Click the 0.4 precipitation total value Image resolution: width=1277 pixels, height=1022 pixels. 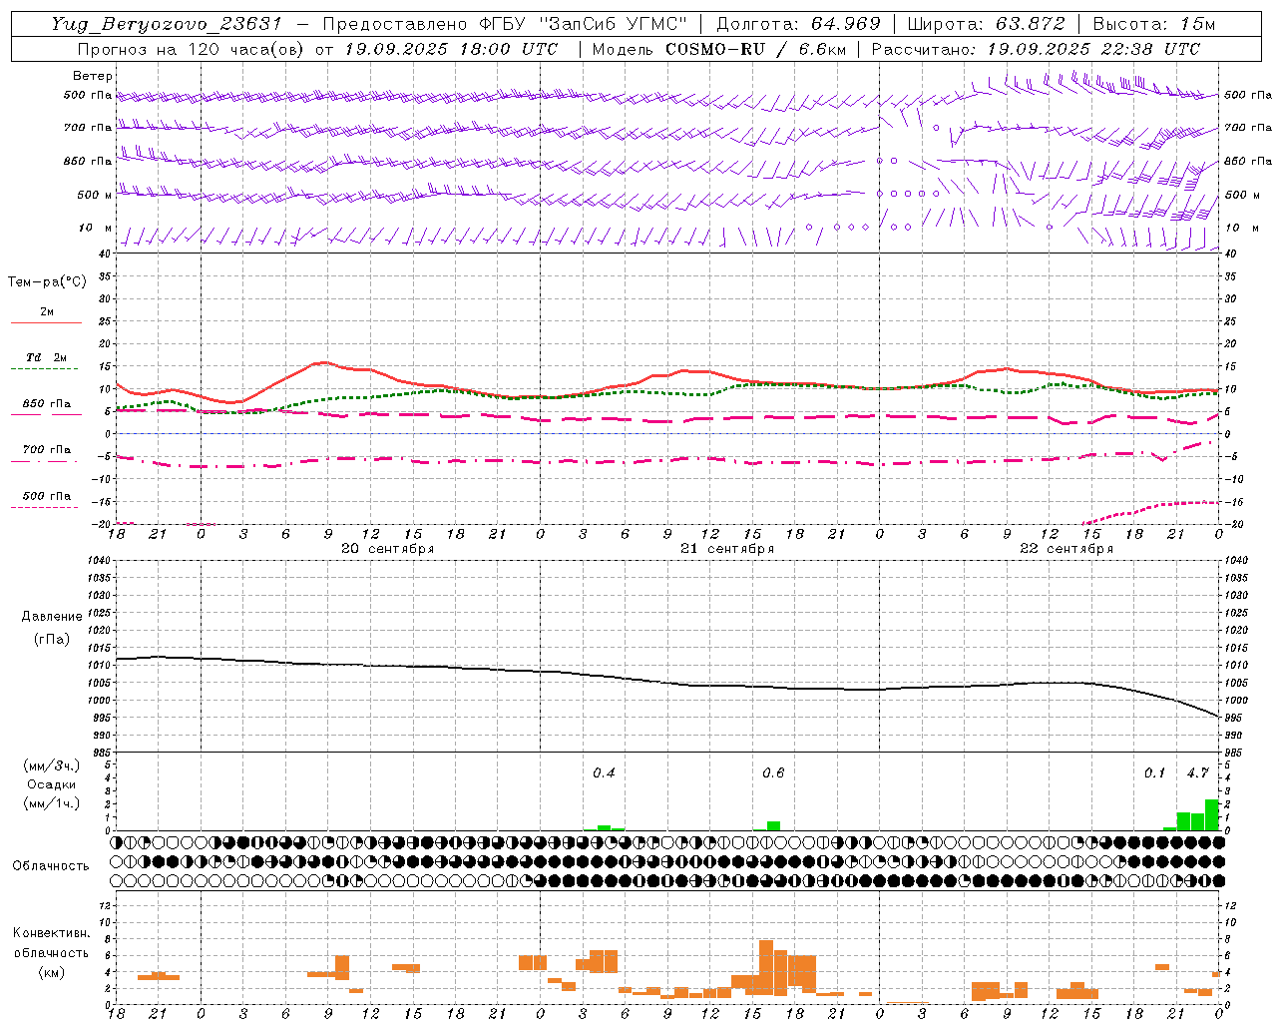pos(604,773)
